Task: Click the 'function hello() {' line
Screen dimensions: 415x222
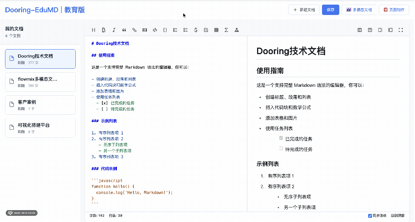Action: click(x=113, y=187)
